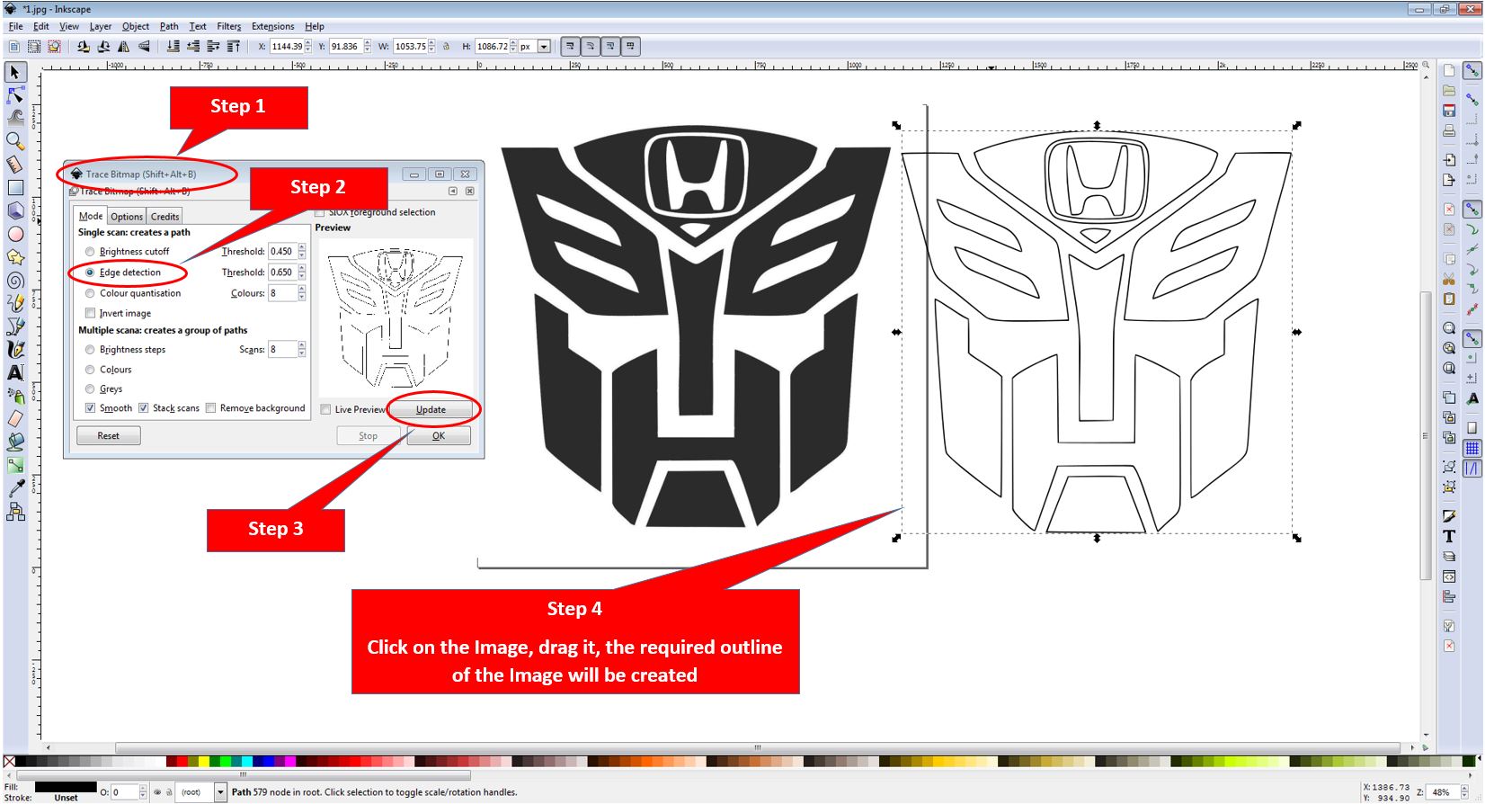Click the rotate 90° counter-clockwise icon

coord(84,47)
